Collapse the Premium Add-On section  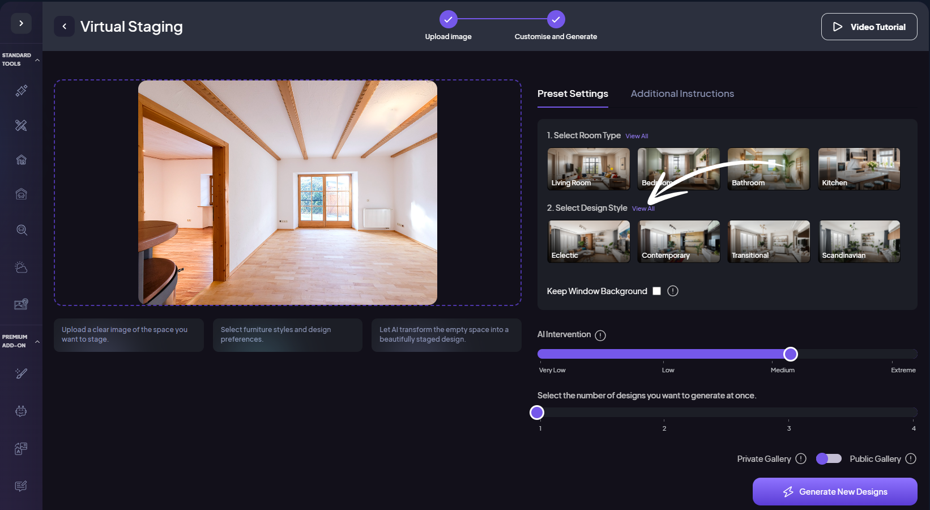tap(37, 342)
